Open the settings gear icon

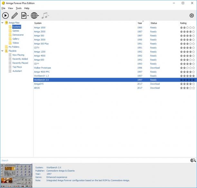pyautogui.click(x=192, y=15)
